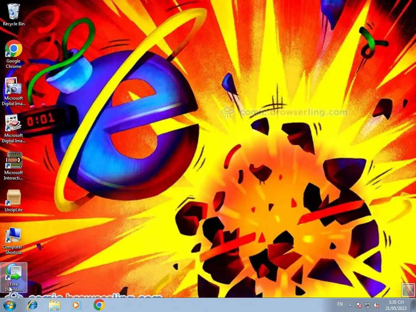Select the Microsoft Interactive shortcut icon
The width and height of the screenshot is (416, 312).
coord(13,166)
